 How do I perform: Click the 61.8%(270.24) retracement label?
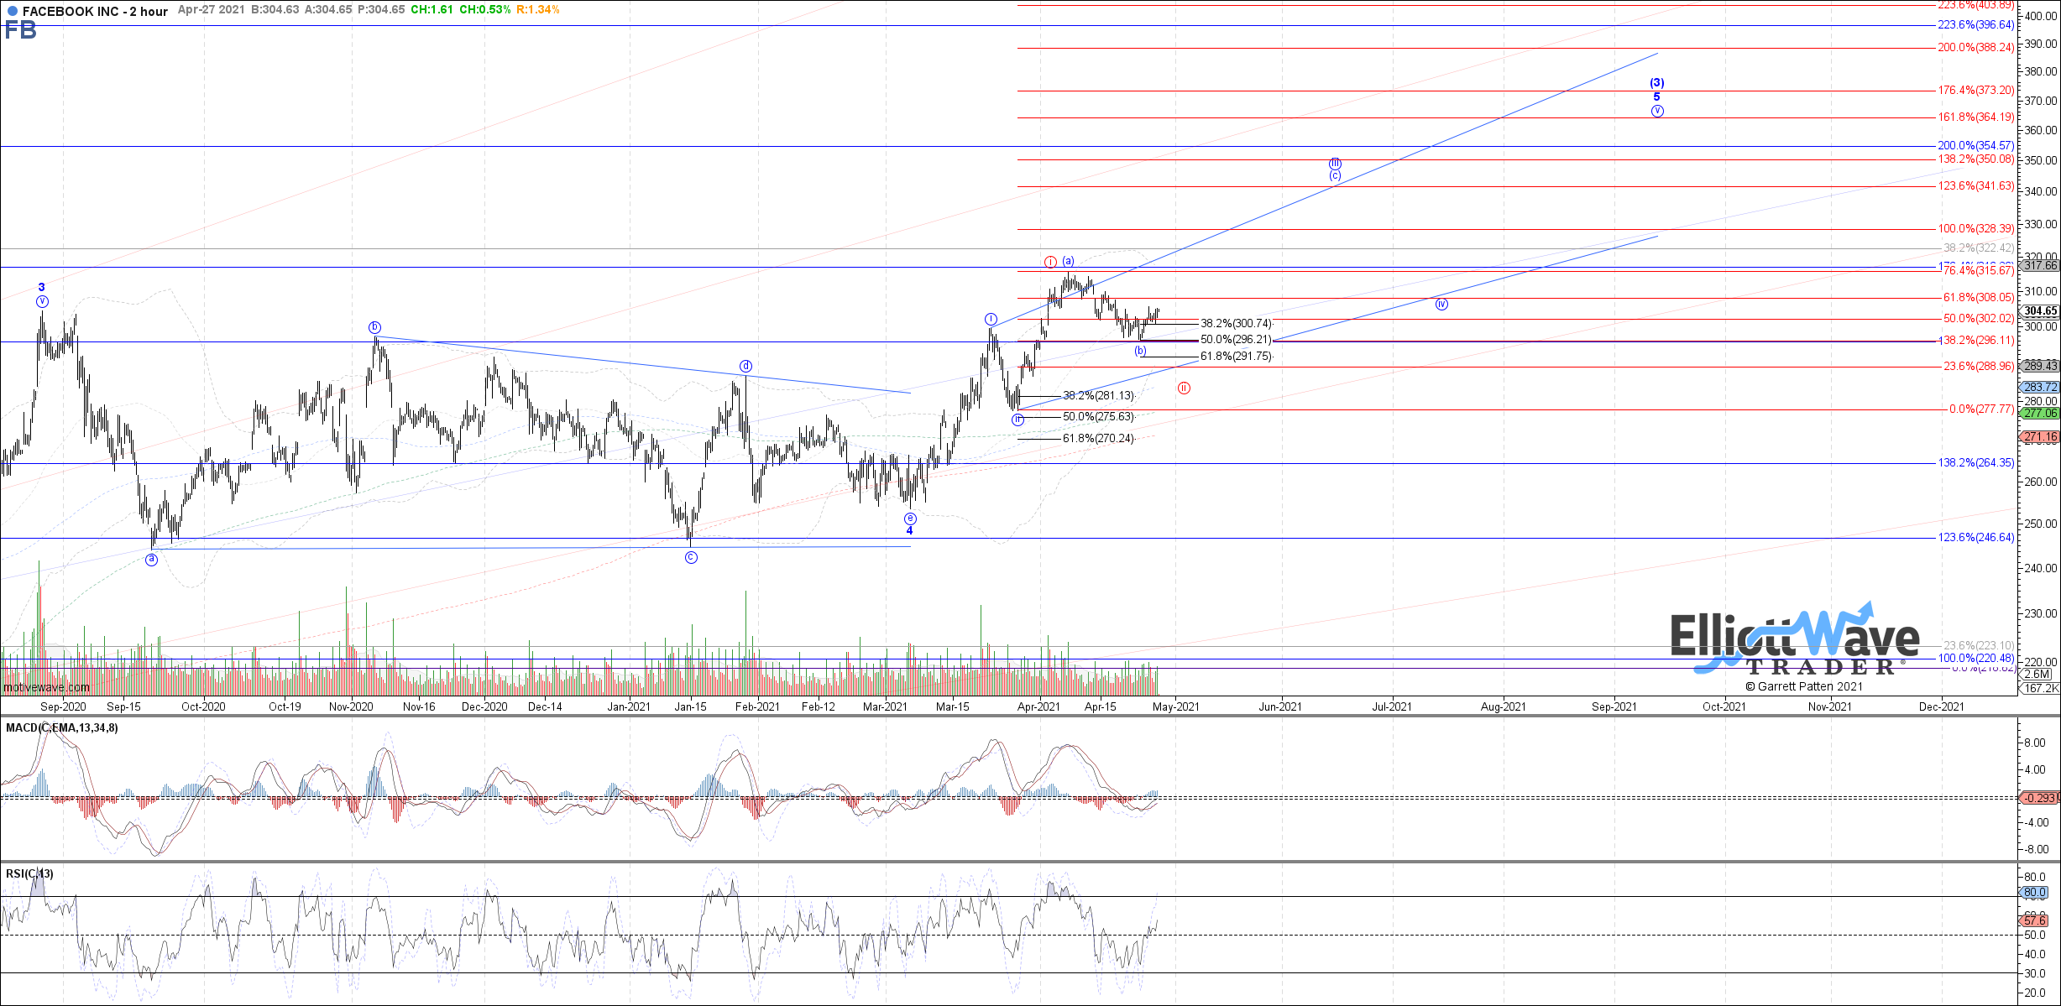[1099, 438]
